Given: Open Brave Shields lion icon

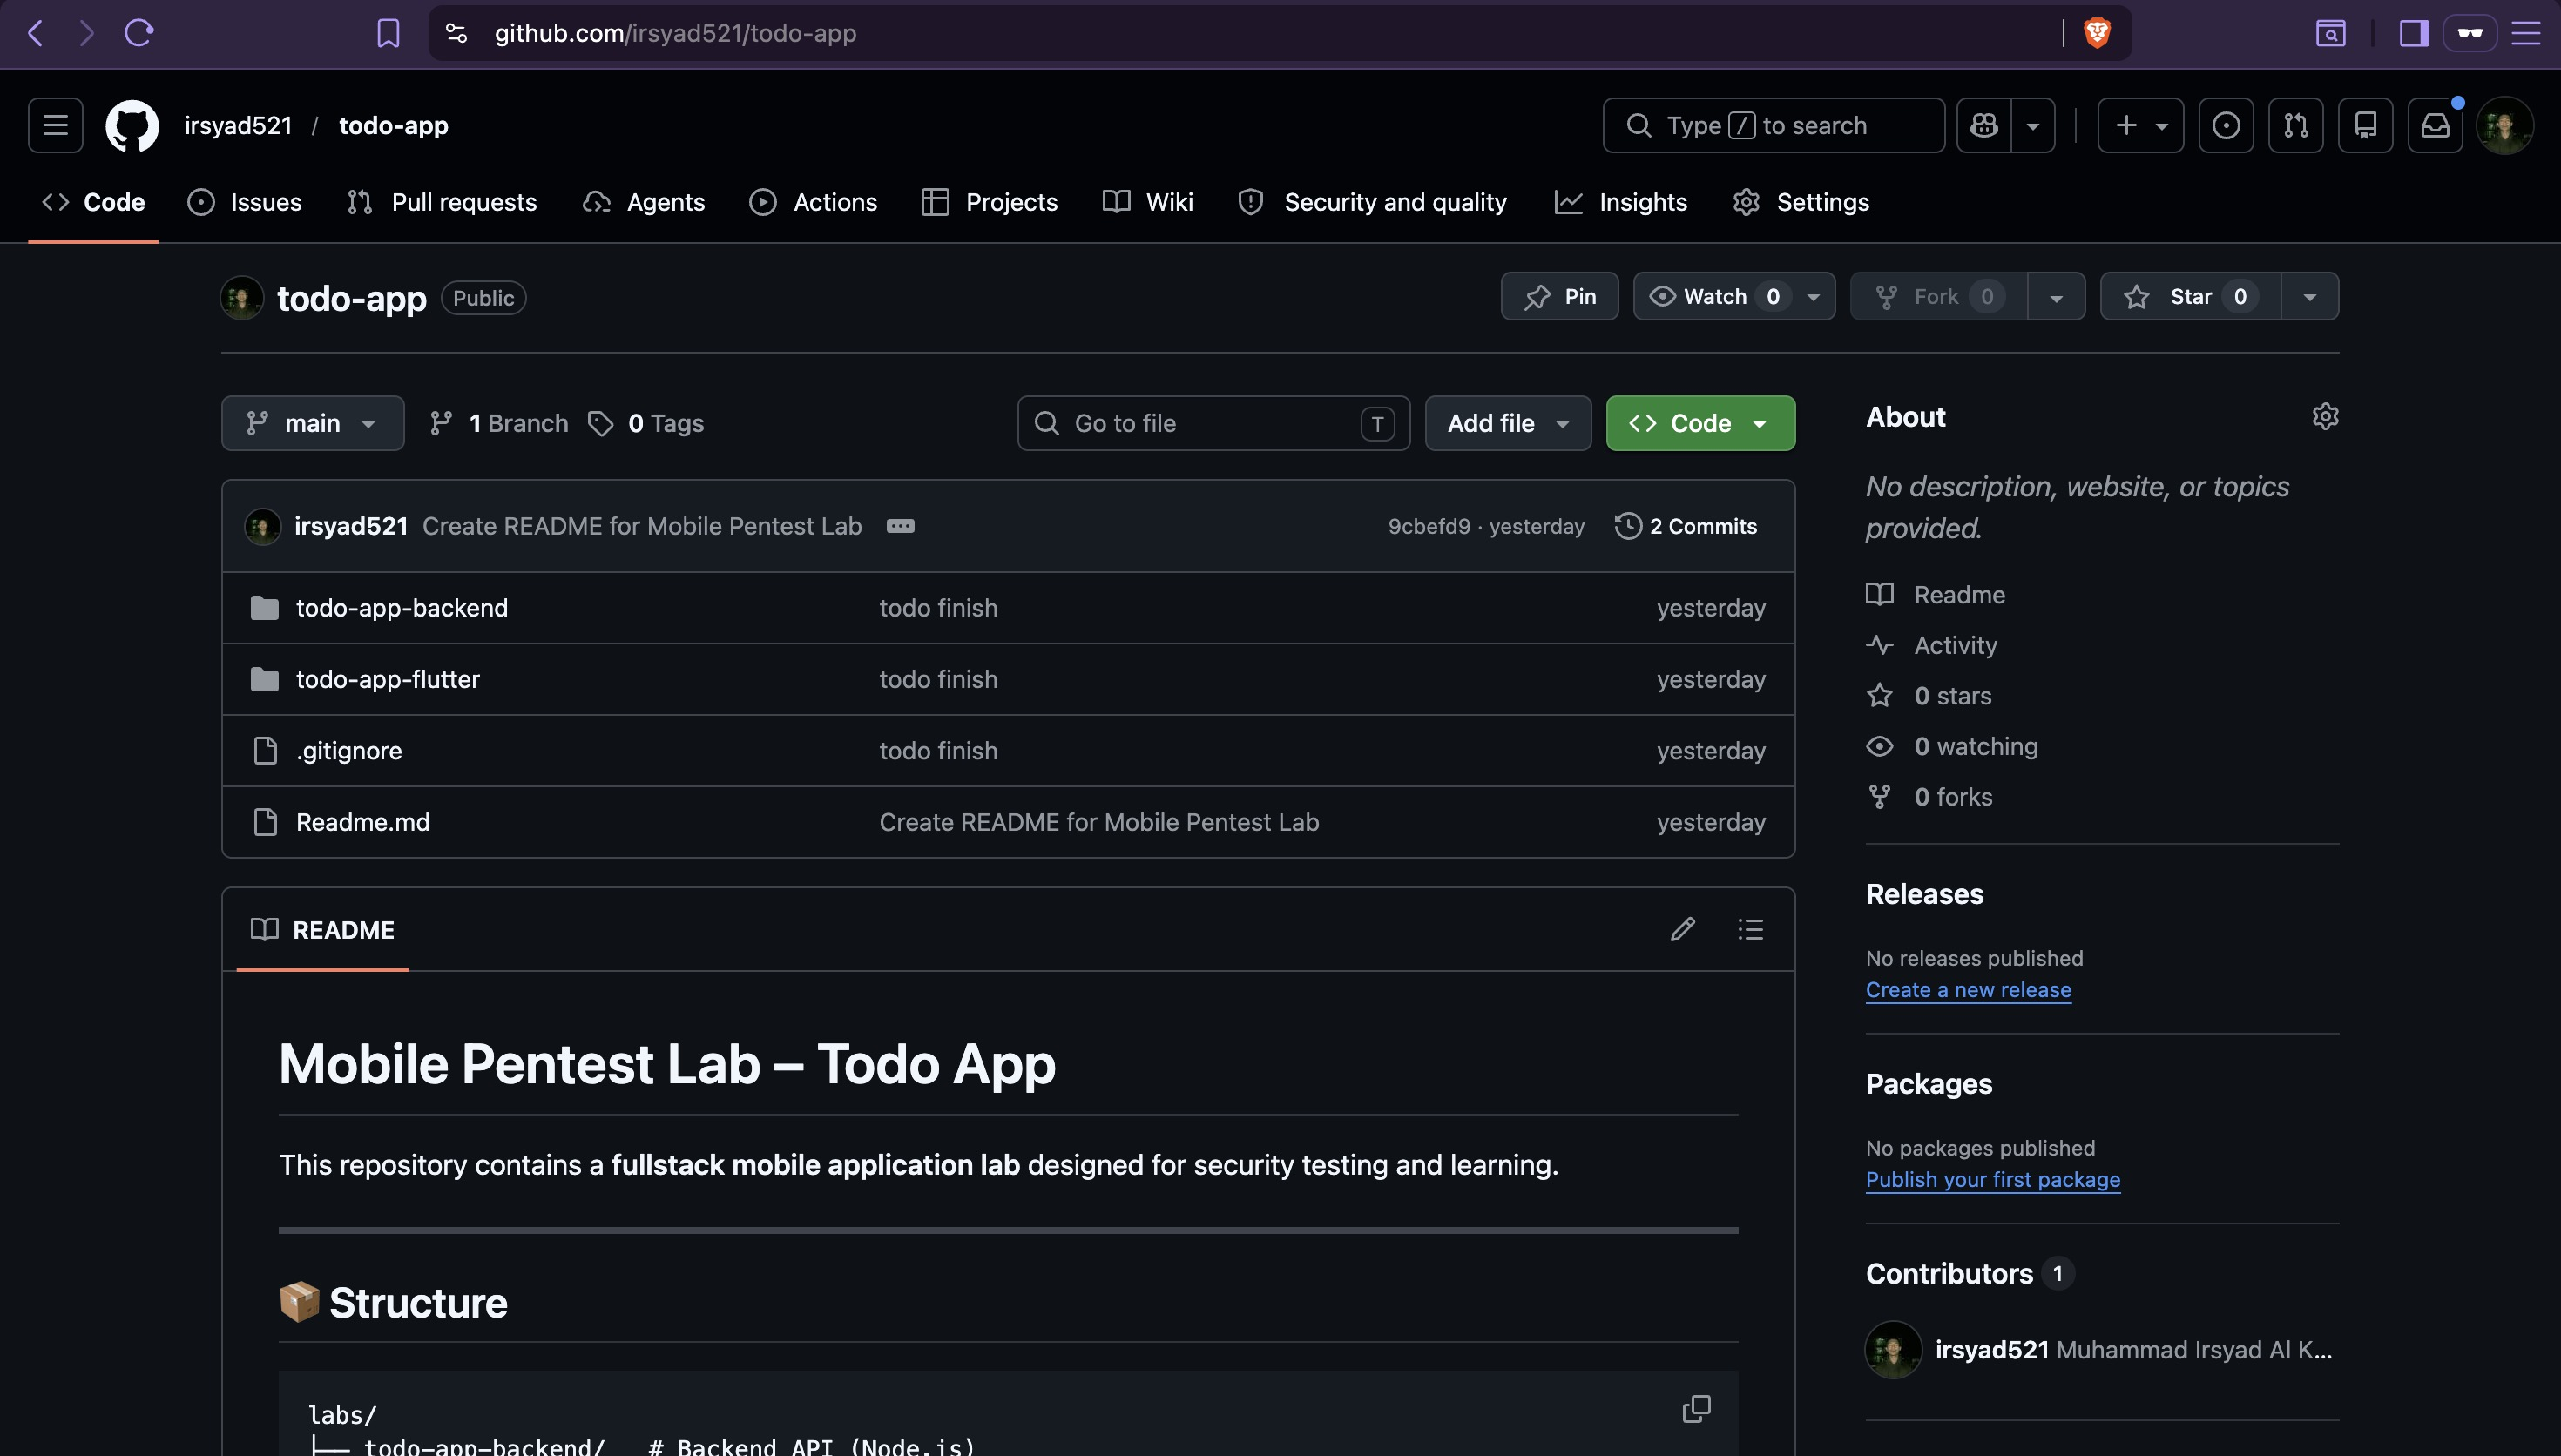Looking at the screenshot, I should pos(2097,33).
